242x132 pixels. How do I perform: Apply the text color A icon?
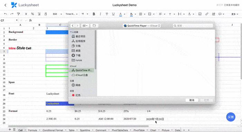[121, 14]
